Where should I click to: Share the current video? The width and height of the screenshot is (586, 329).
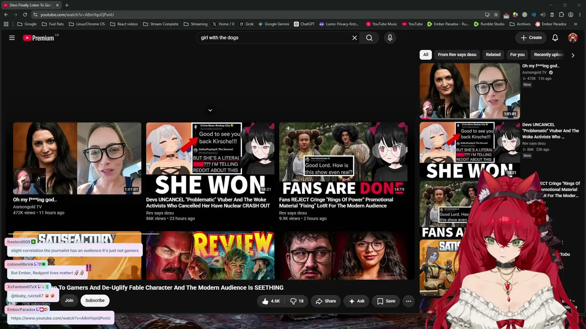point(326,301)
